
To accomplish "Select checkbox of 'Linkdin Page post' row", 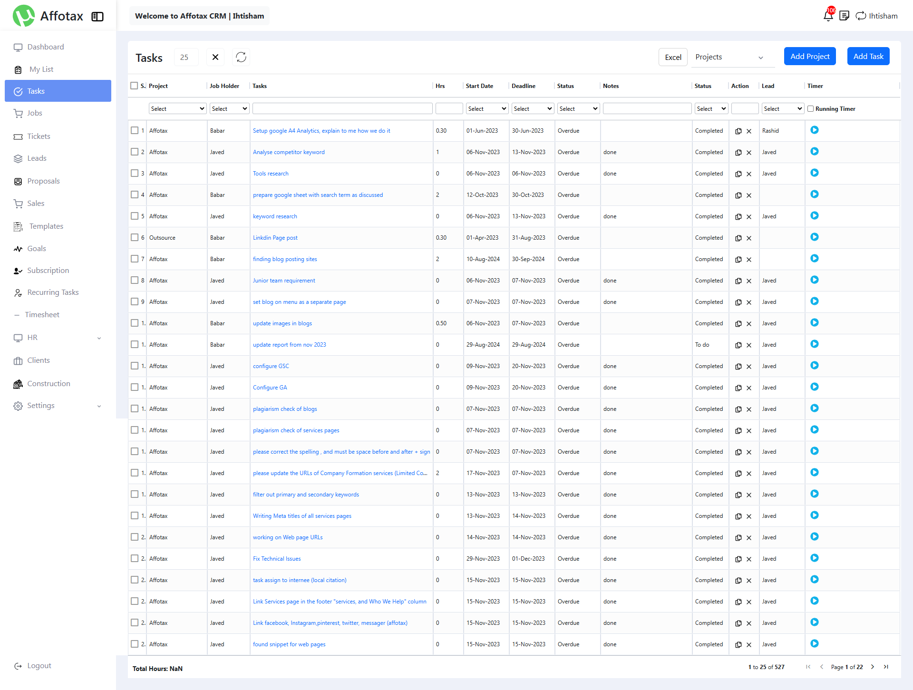I will tap(135, 237).
